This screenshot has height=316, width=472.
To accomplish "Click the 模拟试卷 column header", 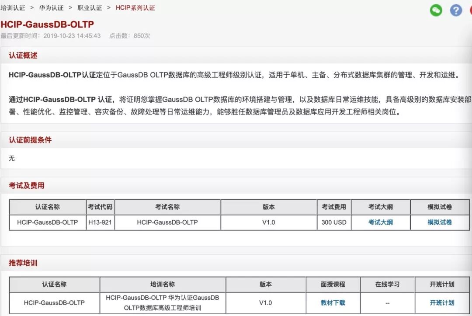I will click(440, 207).
